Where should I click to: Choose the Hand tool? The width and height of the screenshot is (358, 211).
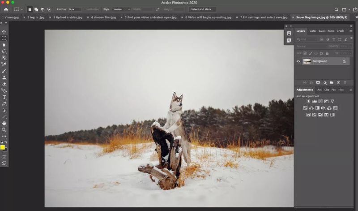(4, 123)
